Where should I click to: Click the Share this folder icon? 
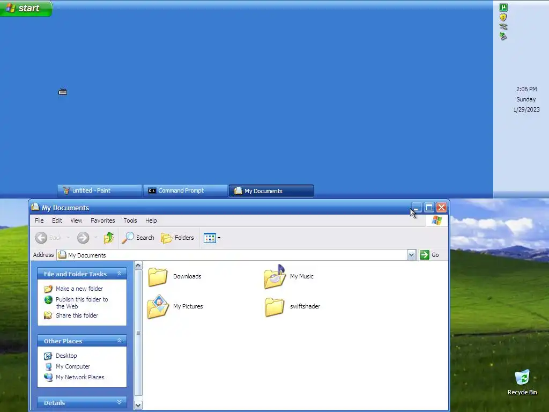[x=48, y=315]
